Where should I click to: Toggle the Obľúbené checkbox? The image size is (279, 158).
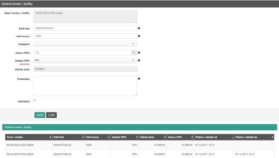pos(35,100)
